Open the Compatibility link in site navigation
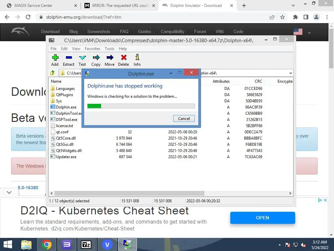 [x=173, y=32]
